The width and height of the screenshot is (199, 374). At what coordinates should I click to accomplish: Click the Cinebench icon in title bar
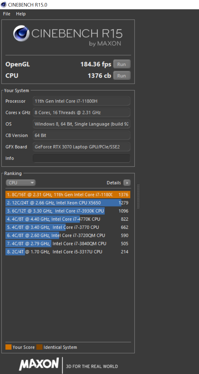point(4,4)
